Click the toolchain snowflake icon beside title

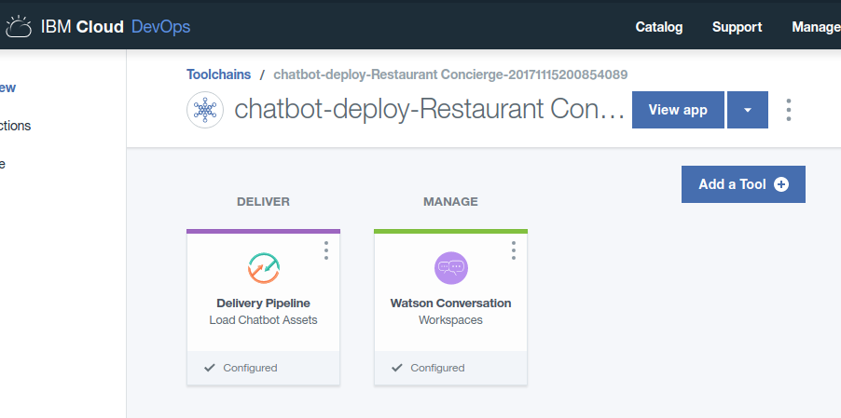point(205,110)
